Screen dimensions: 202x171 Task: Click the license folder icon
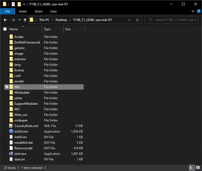coord(11,70)
